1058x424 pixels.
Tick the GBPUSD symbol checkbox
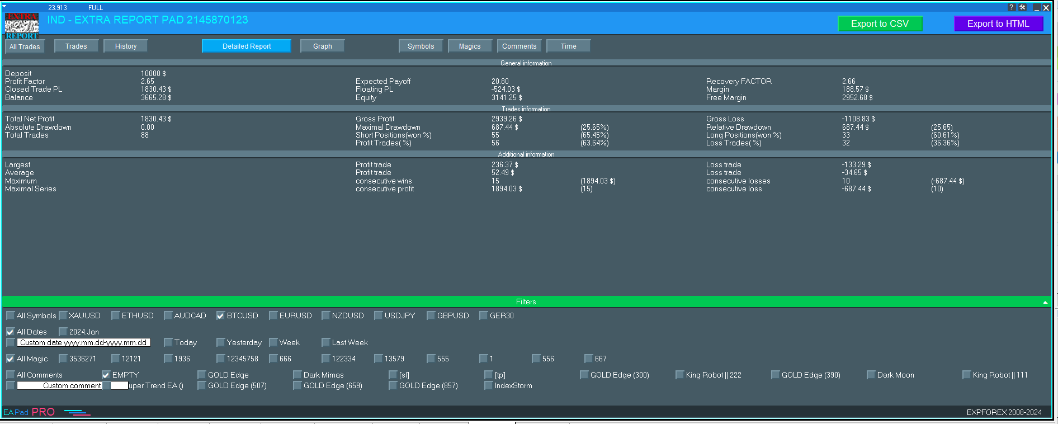[x=431, y=315]
